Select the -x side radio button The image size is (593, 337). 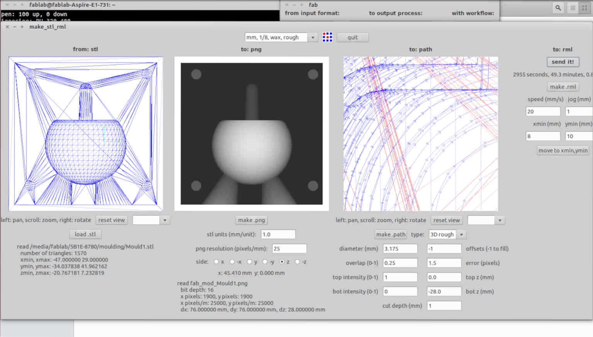tap(232, 262)
